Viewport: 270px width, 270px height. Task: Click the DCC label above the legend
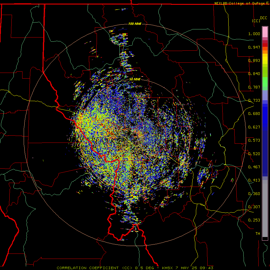tap(263, 18)
